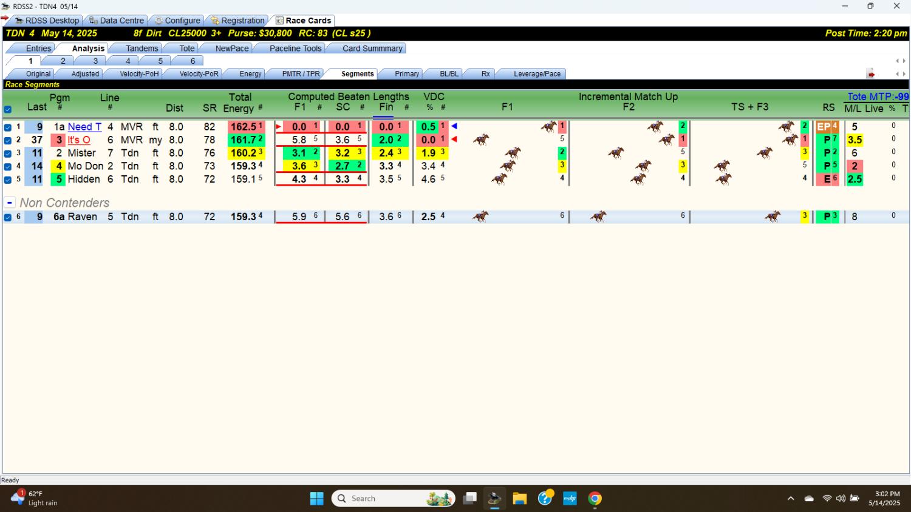Click the battery tray icon

(855, 499)
